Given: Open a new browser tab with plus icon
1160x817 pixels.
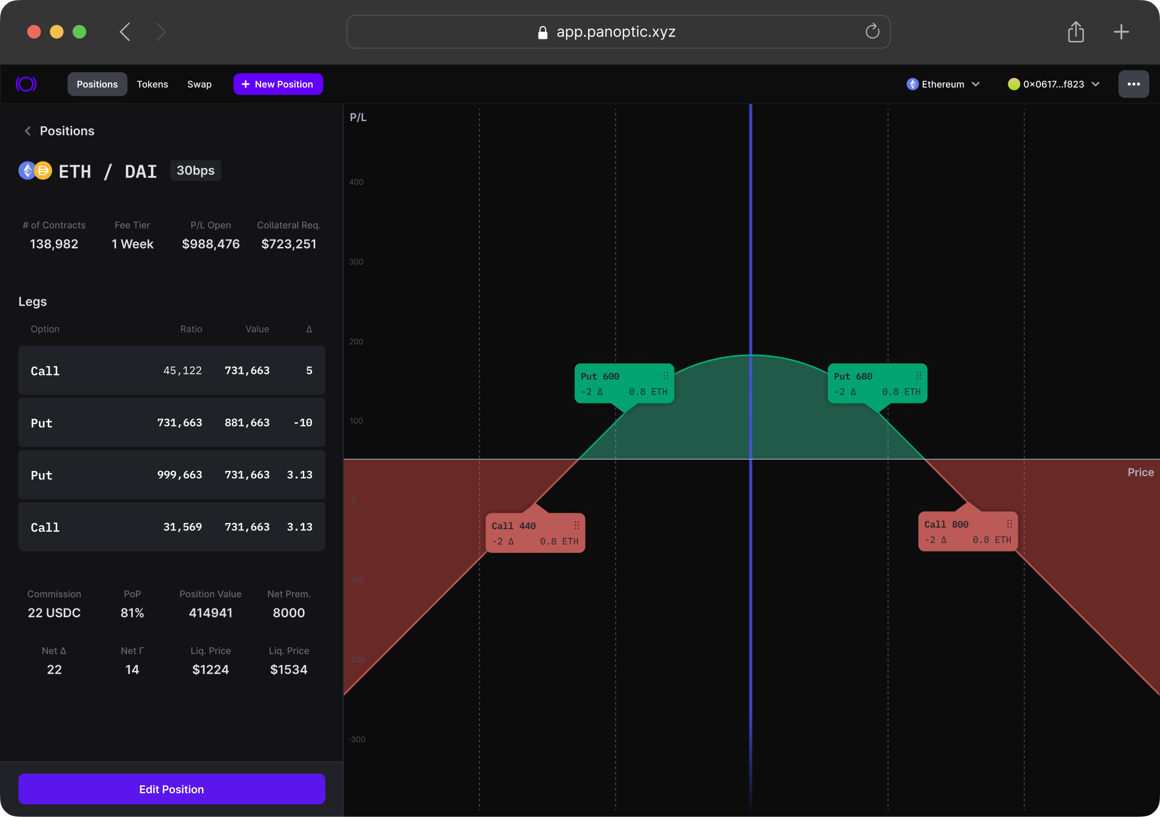Looking at the screenshot, I should (x=1121, y=32).
